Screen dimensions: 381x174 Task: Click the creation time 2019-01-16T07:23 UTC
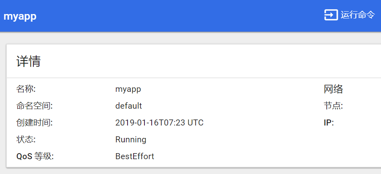pos(159,123)
